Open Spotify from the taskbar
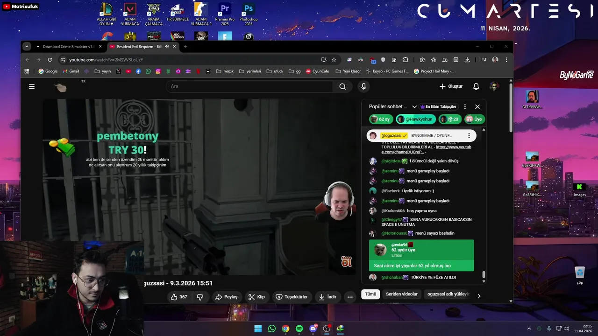The width and height of the screenshot is (598, 336). 299,329
